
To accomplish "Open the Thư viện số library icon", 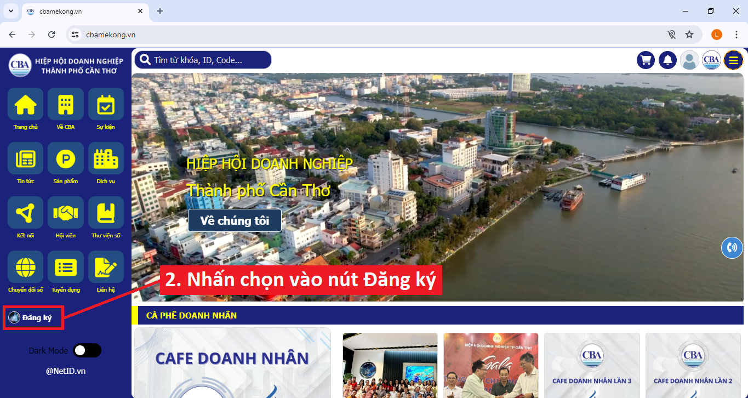I will coord(106,213).
